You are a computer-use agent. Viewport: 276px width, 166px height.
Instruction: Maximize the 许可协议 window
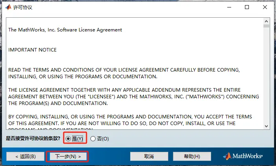click(x=247, y=7)
